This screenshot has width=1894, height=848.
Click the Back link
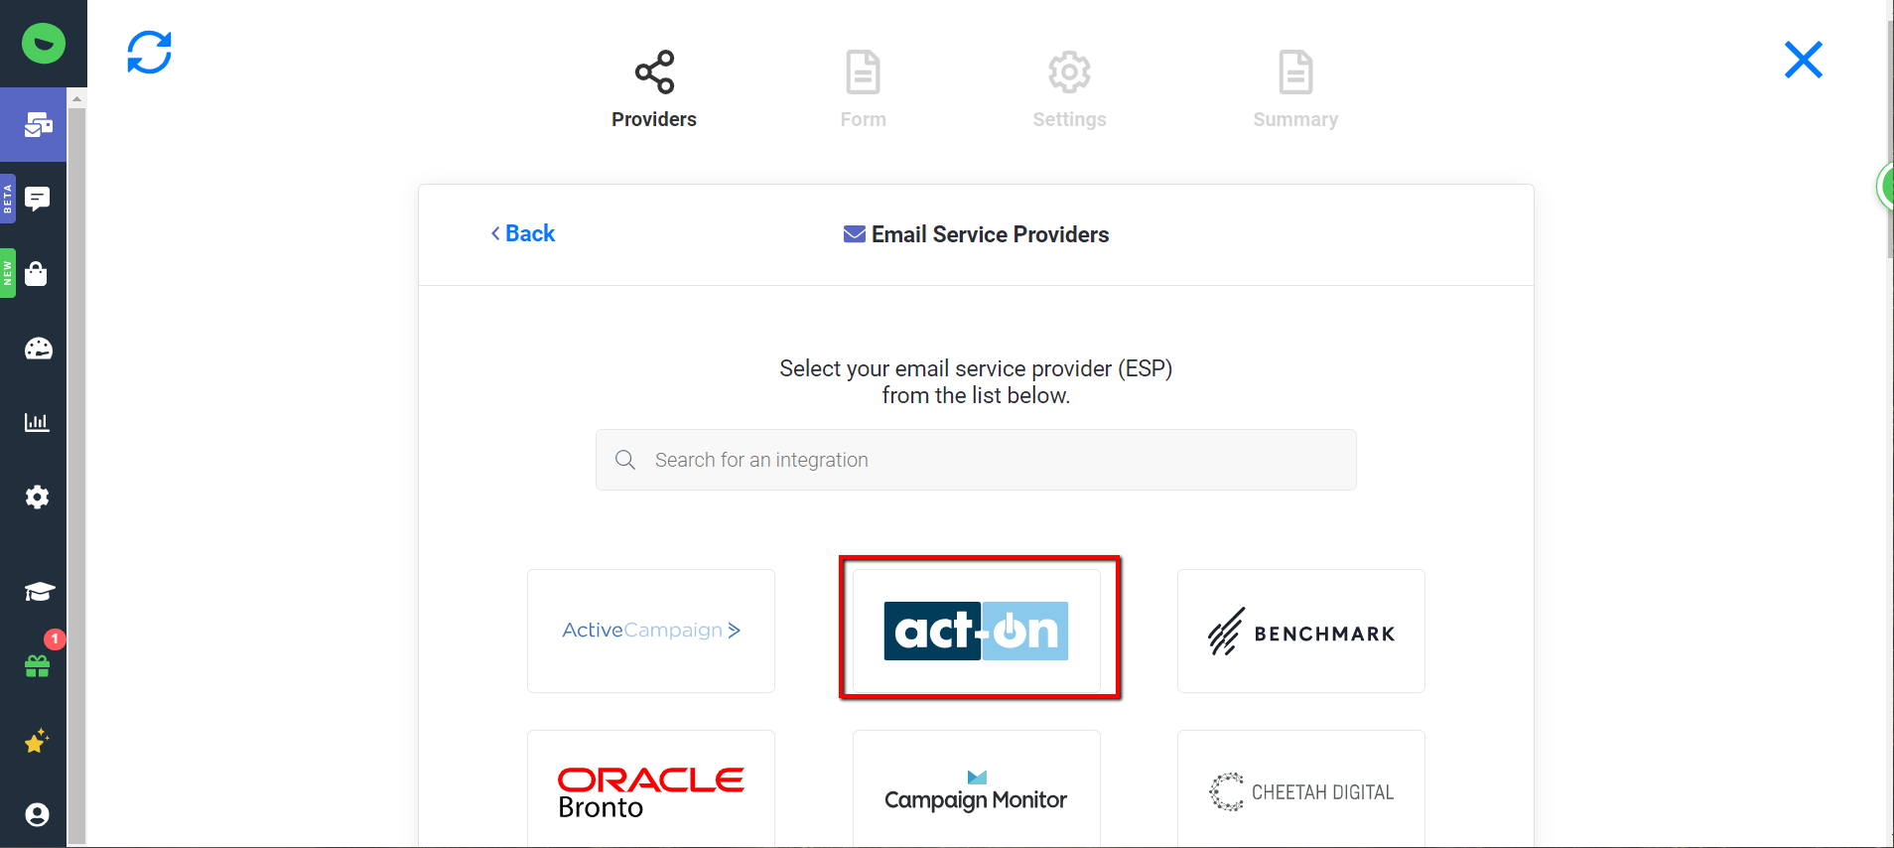523,233
